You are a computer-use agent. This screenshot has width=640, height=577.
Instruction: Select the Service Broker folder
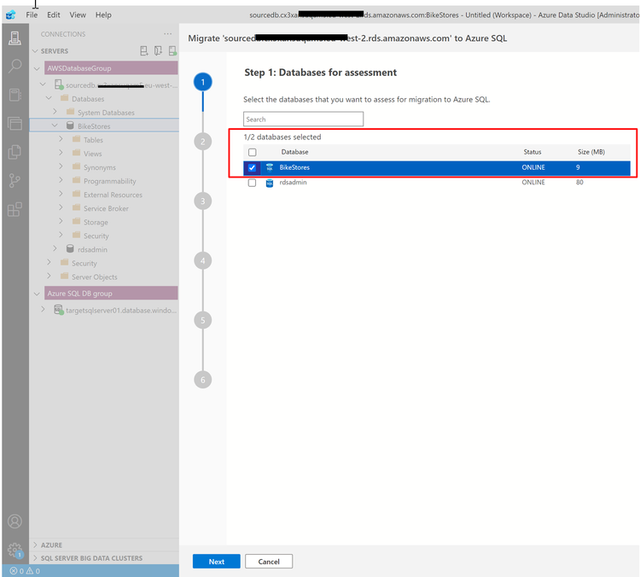pyautogui.click(x=106, y=208)
